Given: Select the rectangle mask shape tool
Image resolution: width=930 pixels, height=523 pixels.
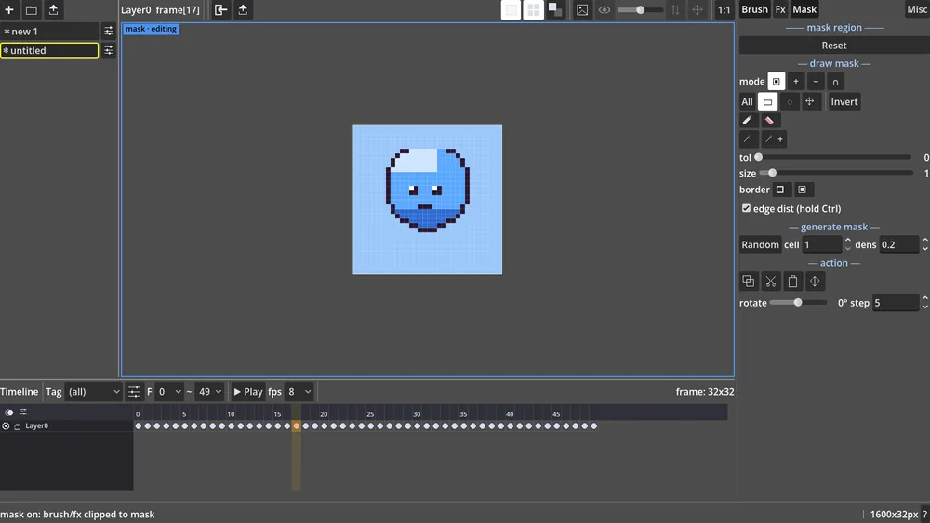Looking at the screenshot, I should (x=767, y=102).
